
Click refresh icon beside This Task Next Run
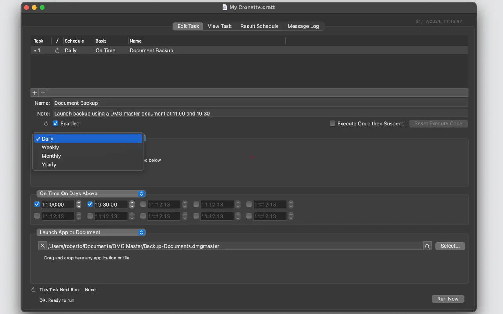tap(33, 290)
